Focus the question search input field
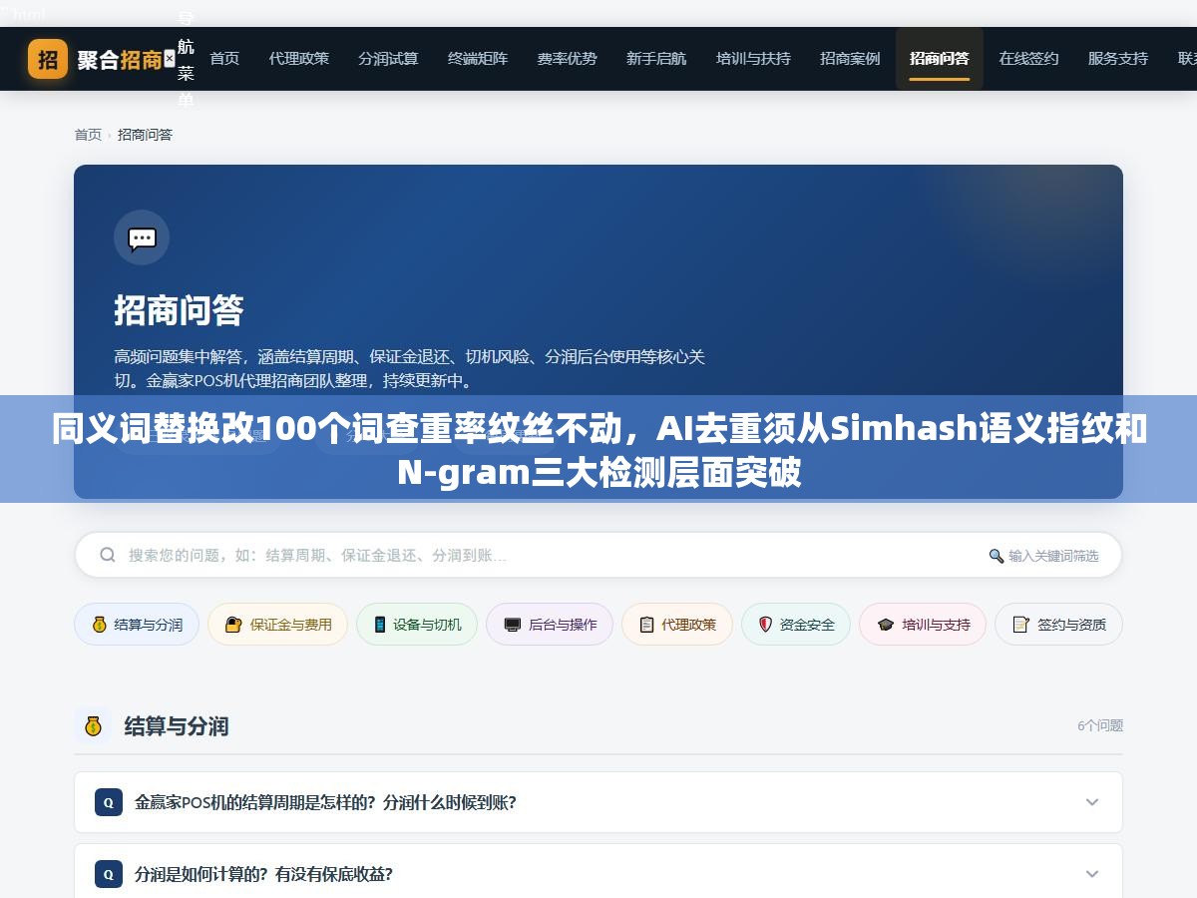Image resolution: width=1197 pixels, height=898 pixels. click(x=598, y=555)
